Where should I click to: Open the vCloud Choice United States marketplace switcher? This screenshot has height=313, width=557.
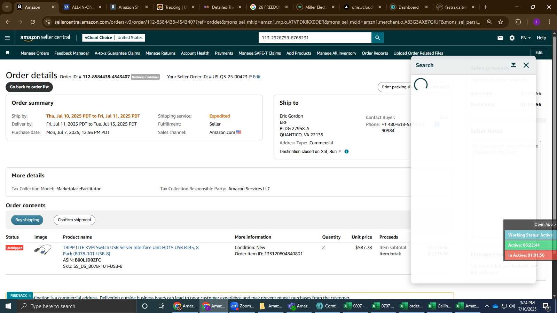113,38
